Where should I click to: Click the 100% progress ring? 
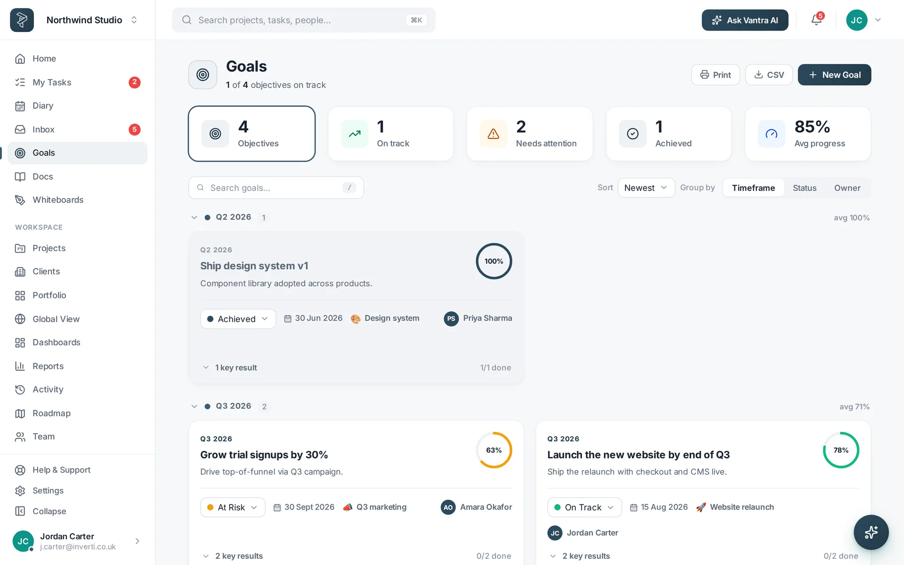coord(494,261)
